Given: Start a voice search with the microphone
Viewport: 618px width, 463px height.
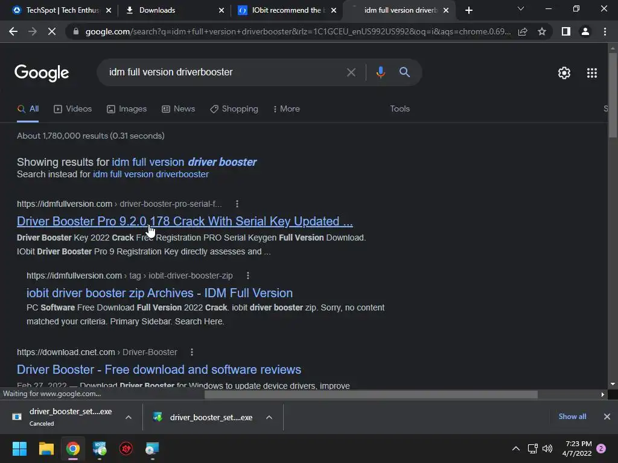Looking at the screenshot, I should [380, 72].
